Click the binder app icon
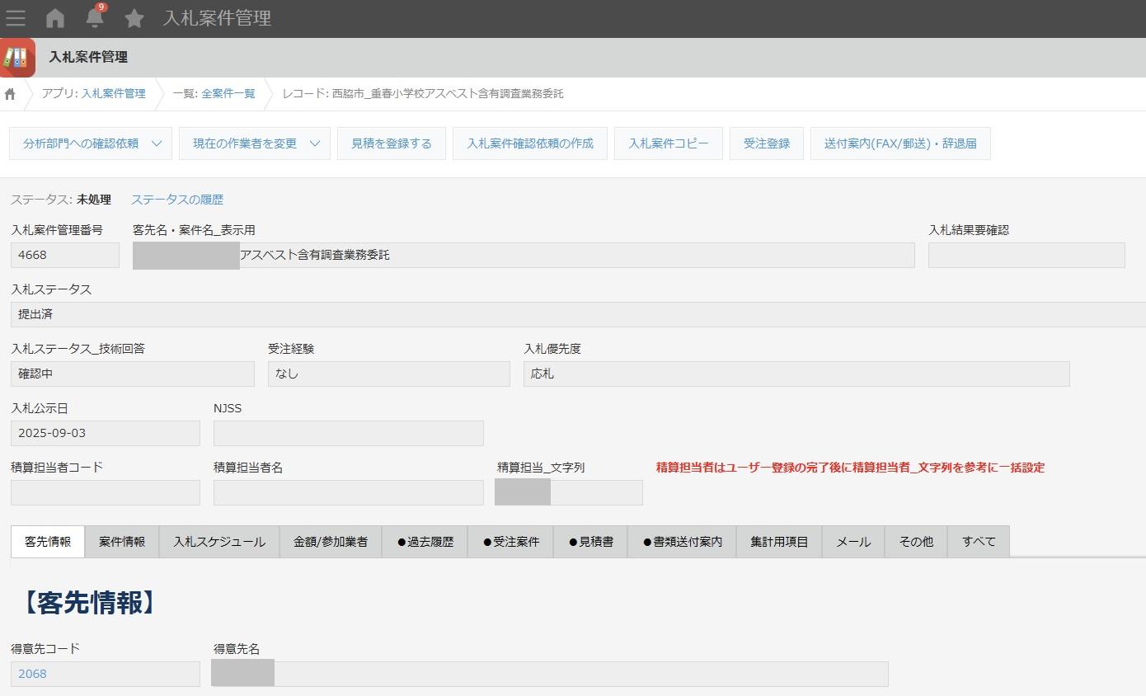This screenshot has height=696, width=1146. [x=17, y=58]
